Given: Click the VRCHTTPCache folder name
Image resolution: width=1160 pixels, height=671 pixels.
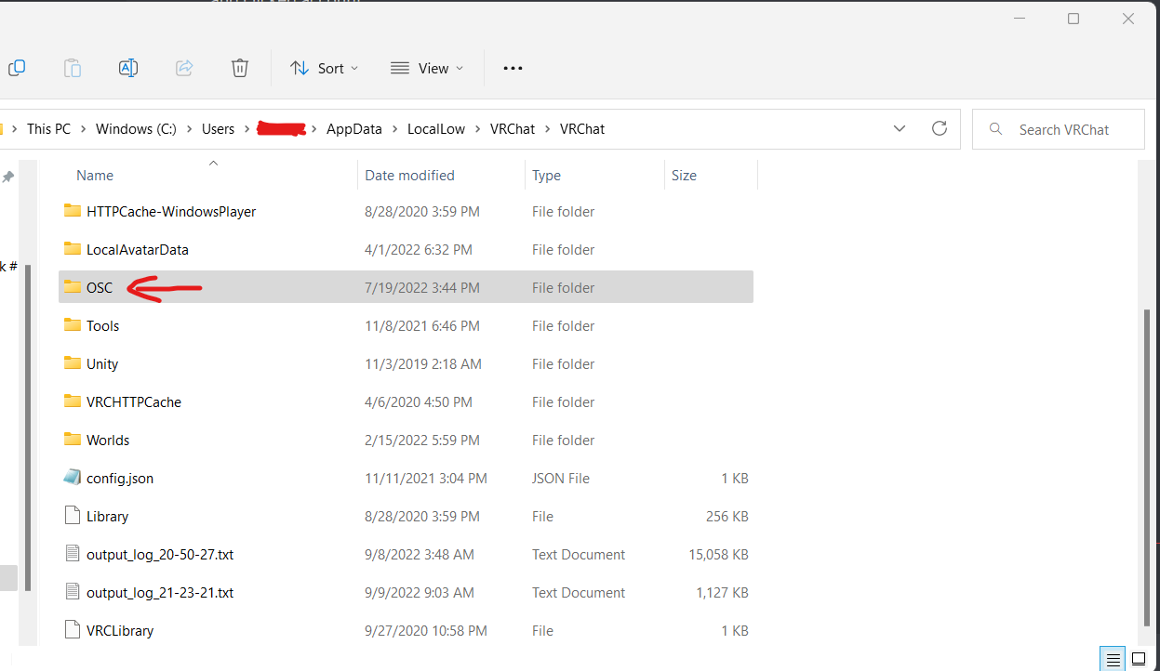Looking at the screenshot, I should tap(134, 402).
